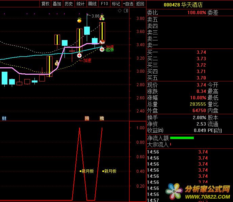Click the 现价 value 3.74
The height and width of the screenshot is (202, 233).
pos(201,85)
